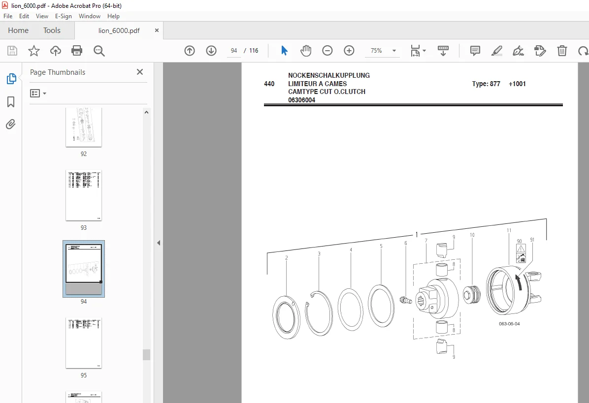
Task: Zoom in with plus icon
Action: [349, 51]
